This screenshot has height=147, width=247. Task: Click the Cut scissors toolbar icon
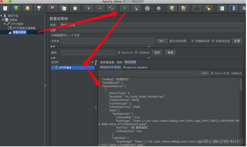[52, 8]
